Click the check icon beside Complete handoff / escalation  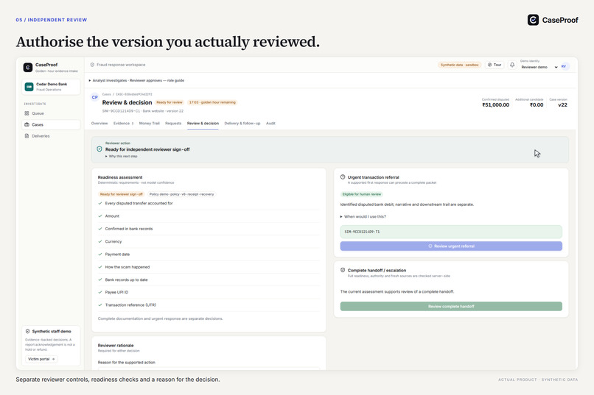[343, 270]
